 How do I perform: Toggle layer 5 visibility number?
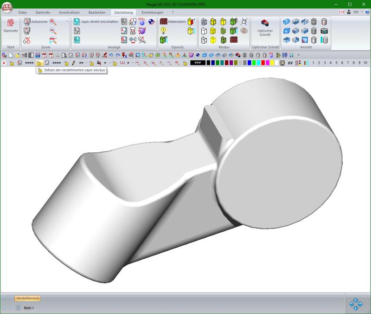pos(336,63)
